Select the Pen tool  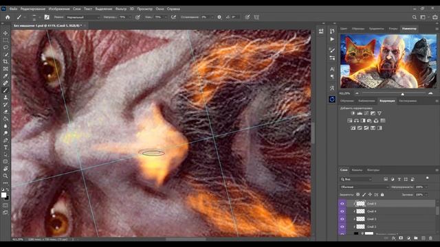click(5, 140)
